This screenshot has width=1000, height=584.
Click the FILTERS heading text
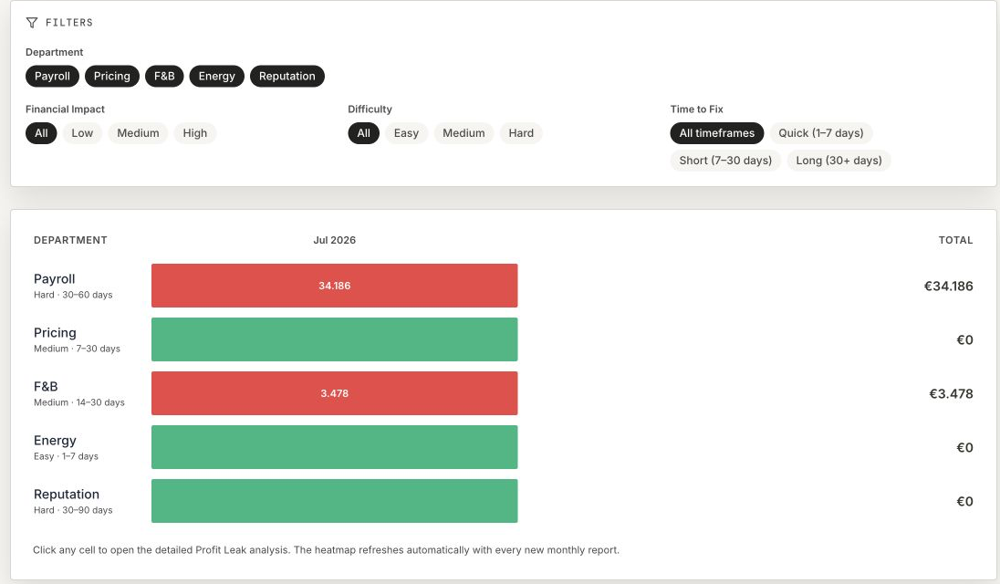click(69, 22)
